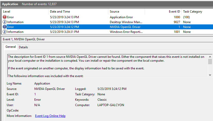Click the Keywords value Classic
Image resolution: width=213 pixels, height=121 pixels.
coord(102,100)
